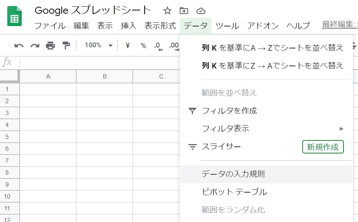Format as yen currency
This screenshot has height=222, width=358.
click(x=128, y=45)
